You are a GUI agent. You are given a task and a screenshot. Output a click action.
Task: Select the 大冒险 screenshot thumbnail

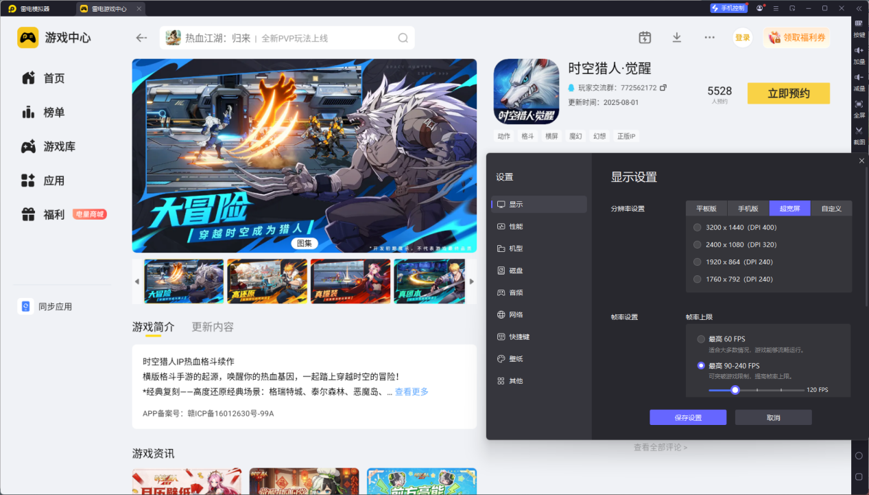184,281
